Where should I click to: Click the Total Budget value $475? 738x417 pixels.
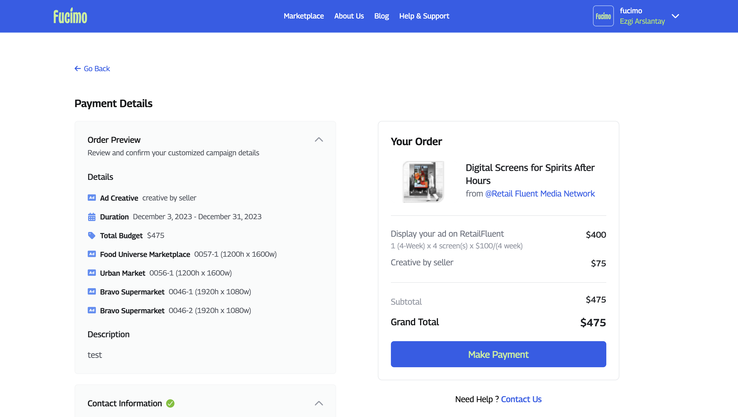click(156, 235)
